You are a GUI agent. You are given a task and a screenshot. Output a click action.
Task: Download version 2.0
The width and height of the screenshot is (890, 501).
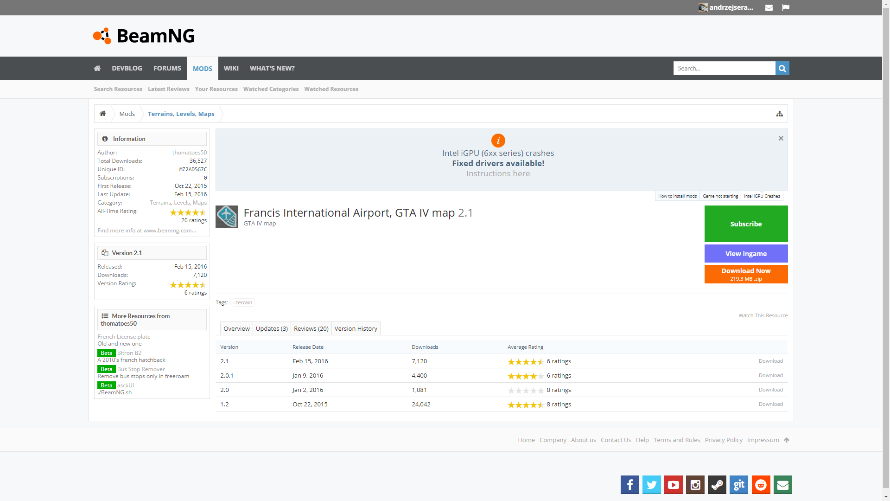coord(770,390)
